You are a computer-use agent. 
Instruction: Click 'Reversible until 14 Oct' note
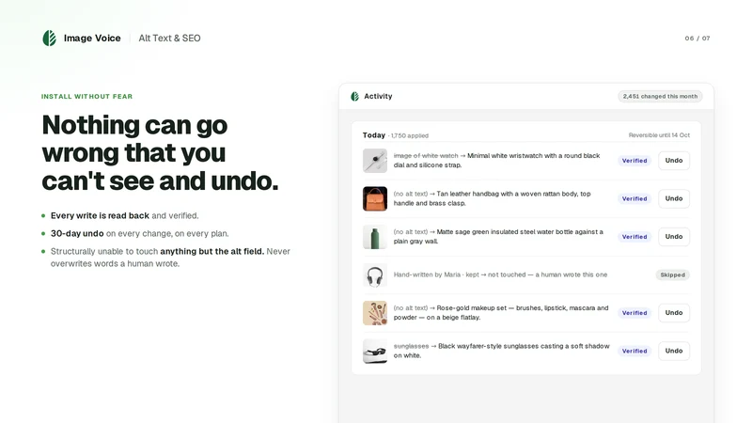[659, 135]
